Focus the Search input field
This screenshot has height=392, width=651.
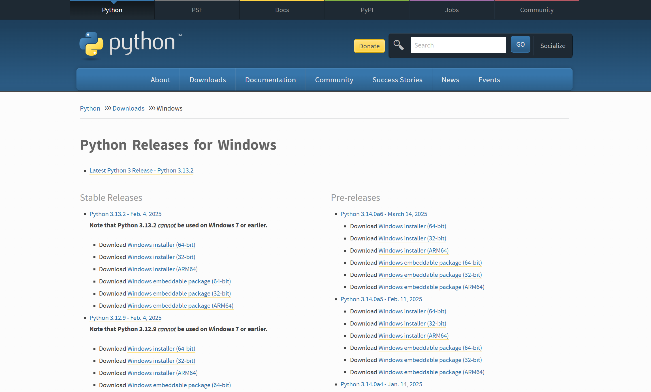pos(458,45)
